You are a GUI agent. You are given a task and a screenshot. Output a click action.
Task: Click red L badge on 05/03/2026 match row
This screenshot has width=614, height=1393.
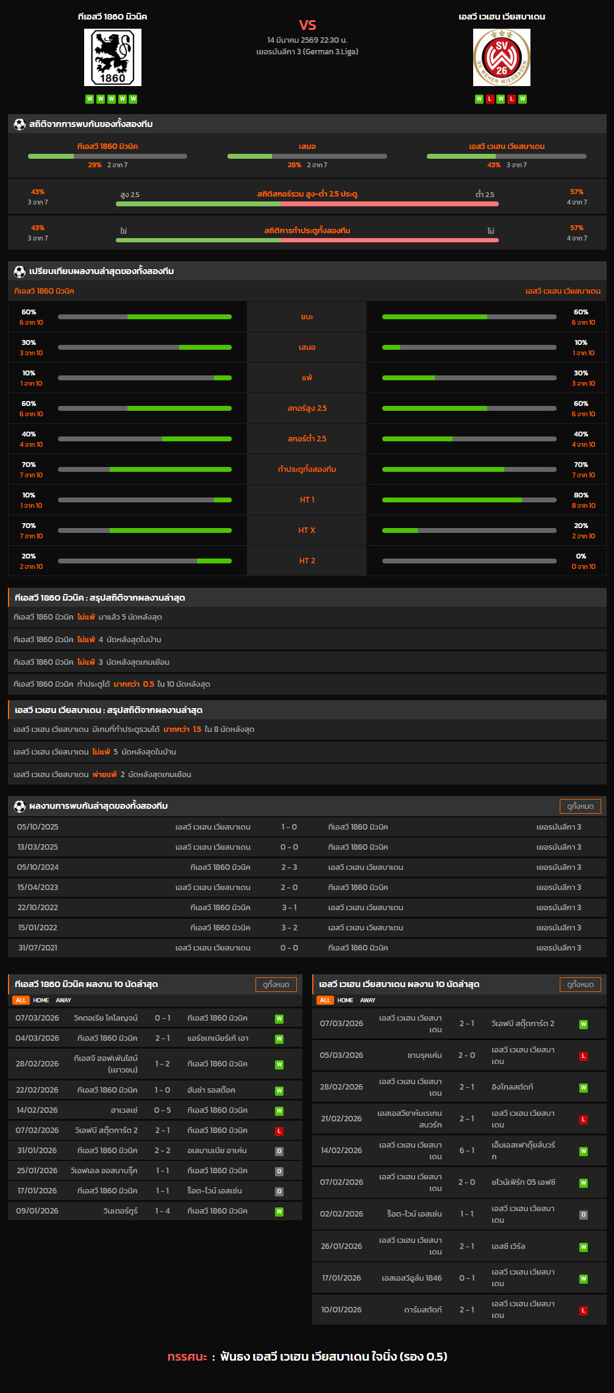(x=583, y=1056)
